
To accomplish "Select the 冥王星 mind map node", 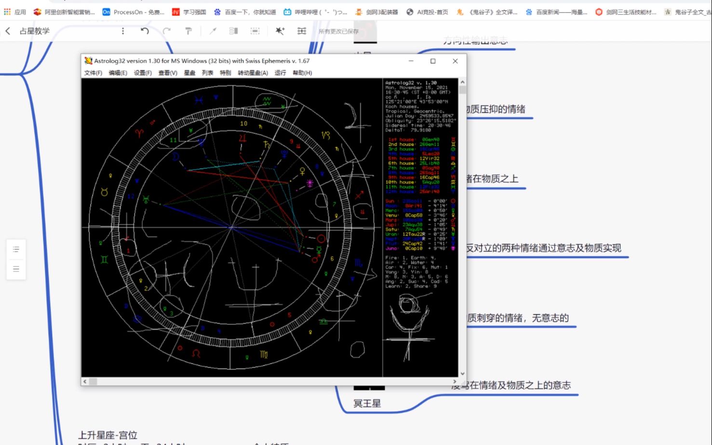I will pyautogui.click(x=367, y=404).
